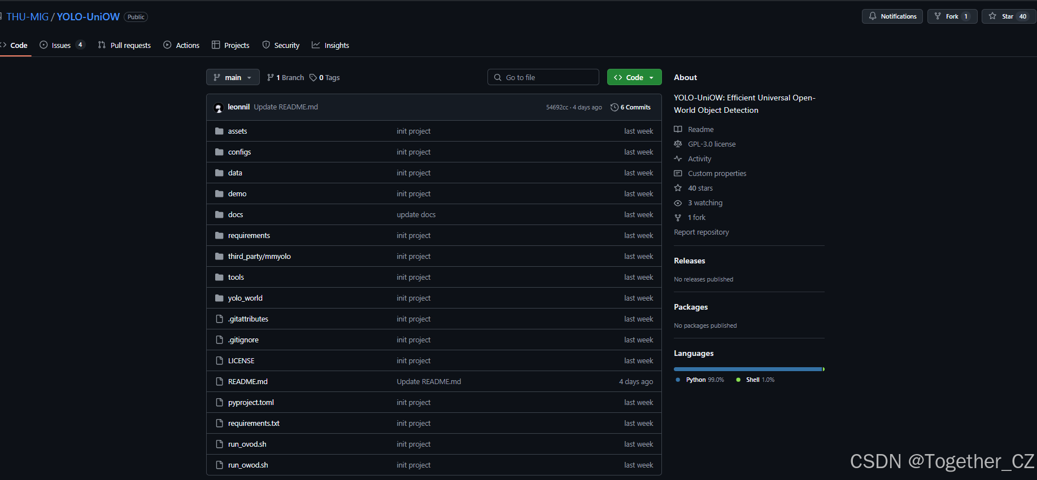
Task: Switch to the Actions tab
Action: 181,45
